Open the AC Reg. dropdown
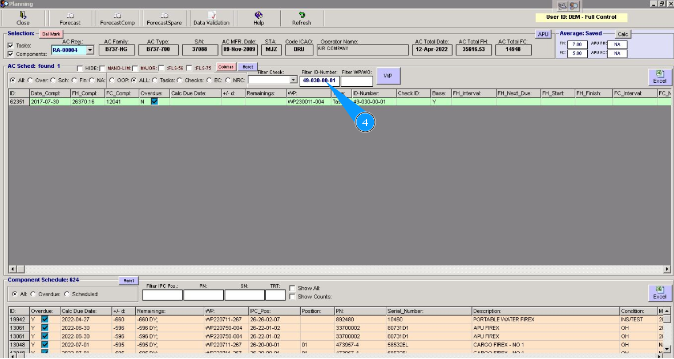 click(90, 50)
